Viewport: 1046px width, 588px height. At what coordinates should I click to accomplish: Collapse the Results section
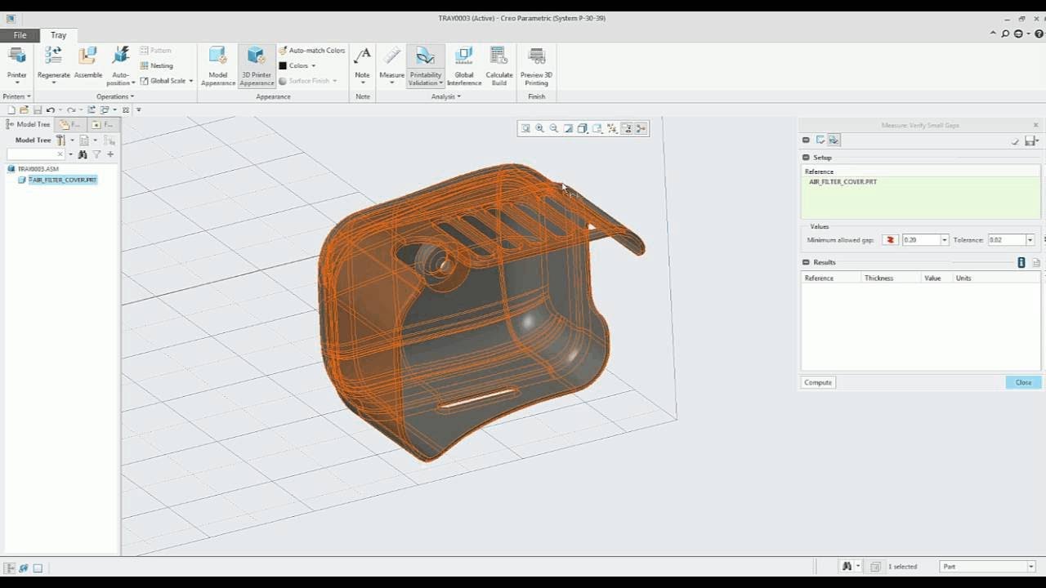[806, 262]
